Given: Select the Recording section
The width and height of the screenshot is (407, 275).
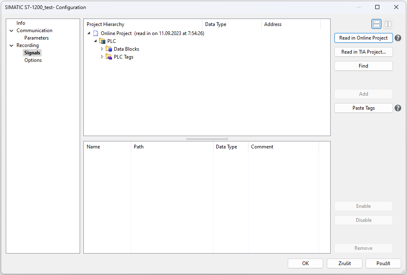Looking at the screenshot, I should (28, 45).
